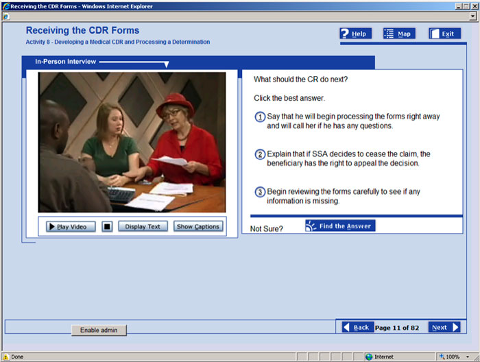Choose answer 3 about reviewing forms carefully
Image resolution: width=480 pixels, height=362 pixels.
261,192
